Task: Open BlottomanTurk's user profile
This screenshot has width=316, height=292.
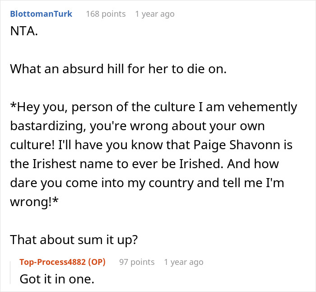Action: click(41, 14)
